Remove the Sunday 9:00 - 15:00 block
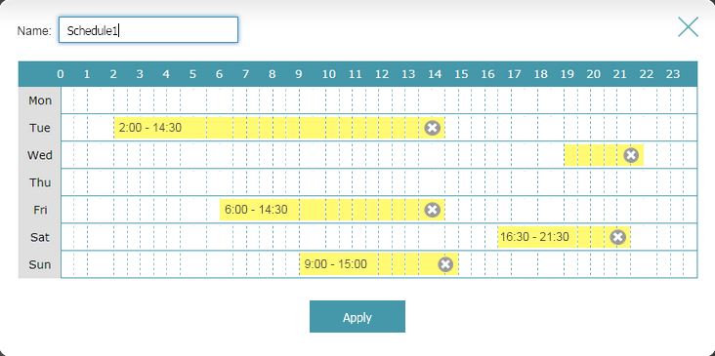 [x=445, y=264]
